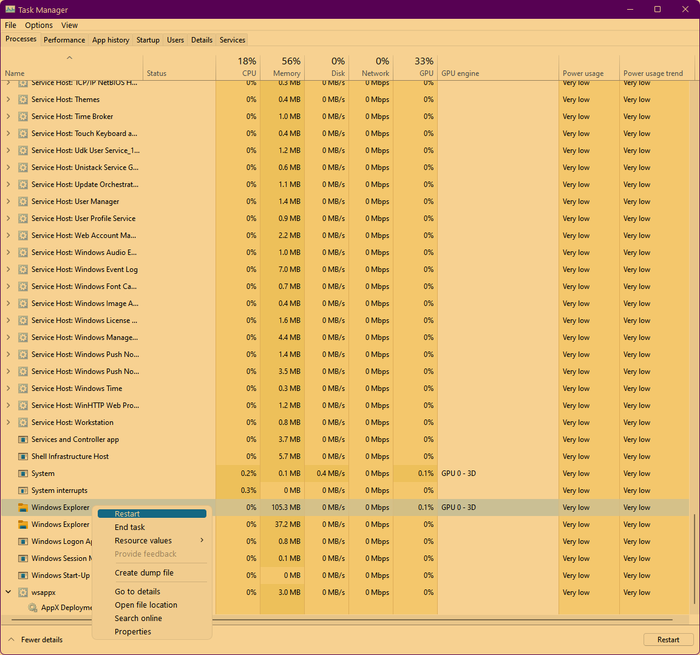Click the gear icon of Service Host: Udk User Service
This screenshot has height=655, width=700.
[23, 151]
